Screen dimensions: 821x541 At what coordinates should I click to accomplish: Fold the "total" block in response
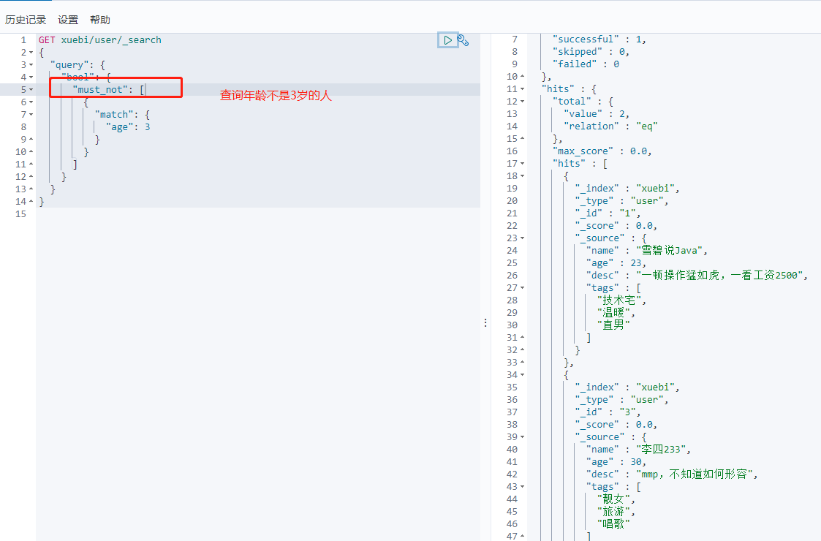523,102
